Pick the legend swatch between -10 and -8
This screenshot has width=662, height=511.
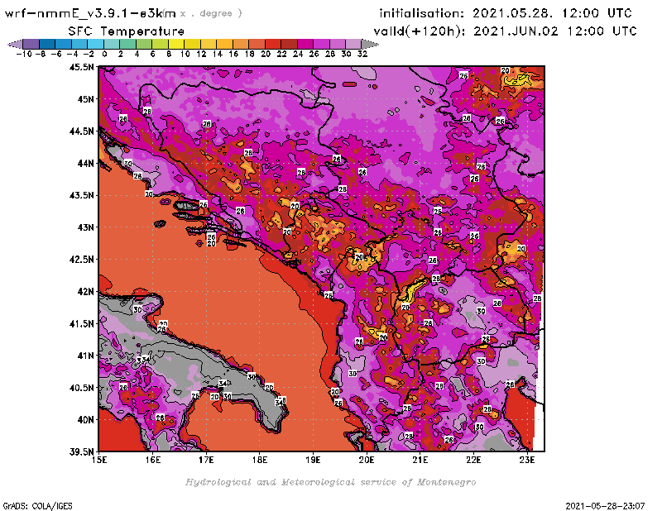31,44
